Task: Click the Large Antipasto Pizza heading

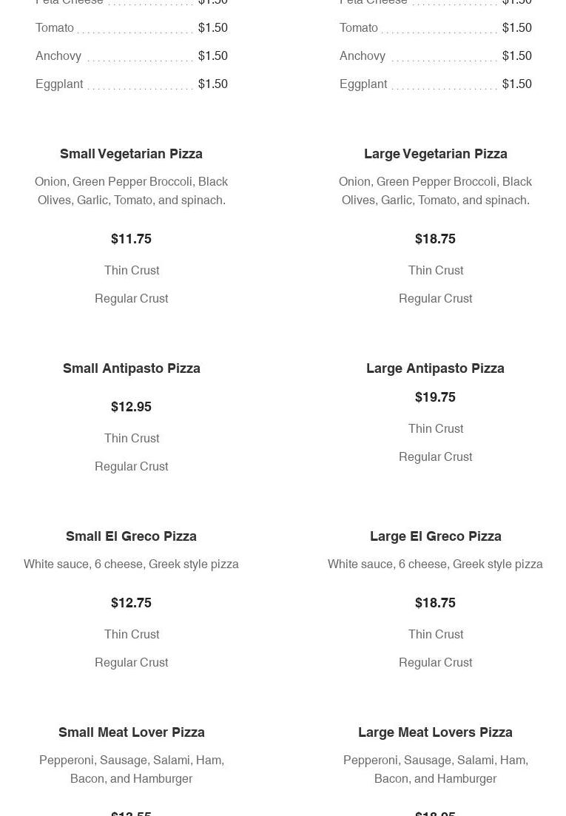Action: click(x=435, y=368)
